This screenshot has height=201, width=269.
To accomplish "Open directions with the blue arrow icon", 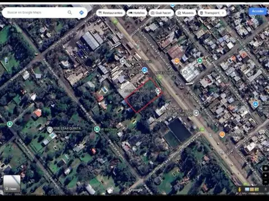I will tap(81, 12).
